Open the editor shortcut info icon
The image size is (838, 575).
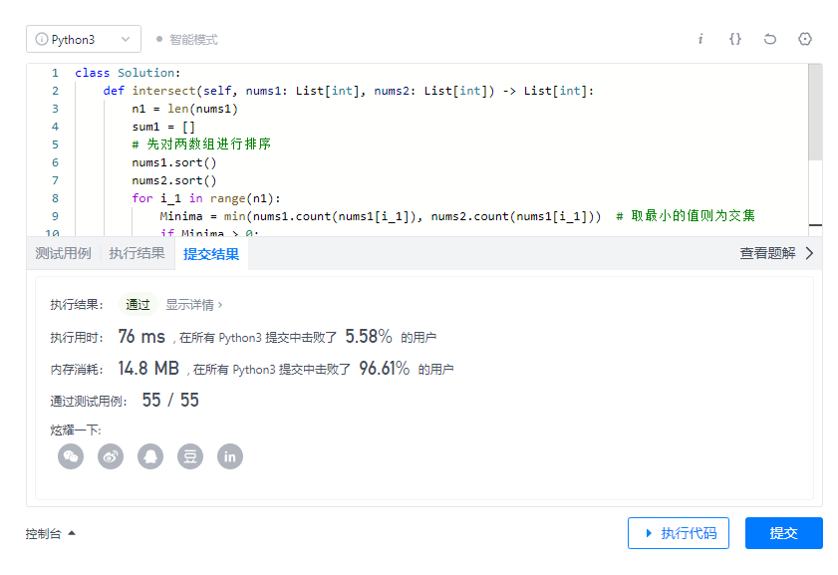(700, 38)
